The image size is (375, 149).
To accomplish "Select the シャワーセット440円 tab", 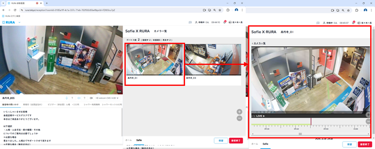I will click(x=111, y=104).
